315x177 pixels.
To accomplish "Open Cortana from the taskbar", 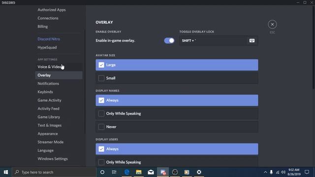I will [x=102, y=172].
